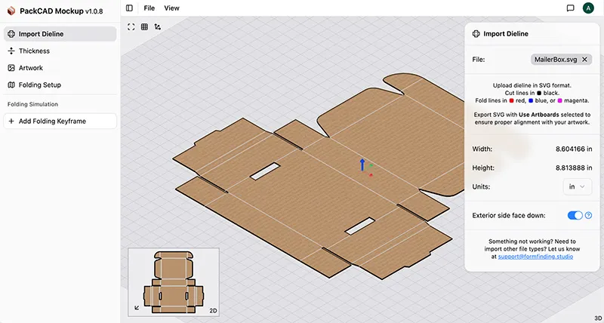Select Import Dieline in sidebar

[60, 34]
